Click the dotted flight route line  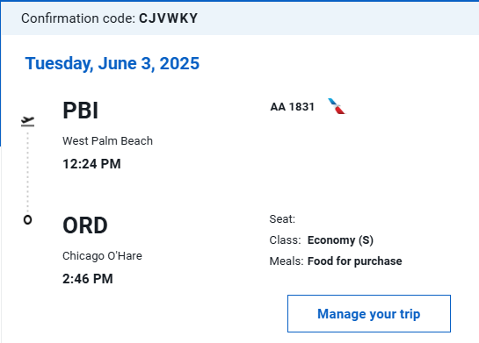[x=27, y=171]
